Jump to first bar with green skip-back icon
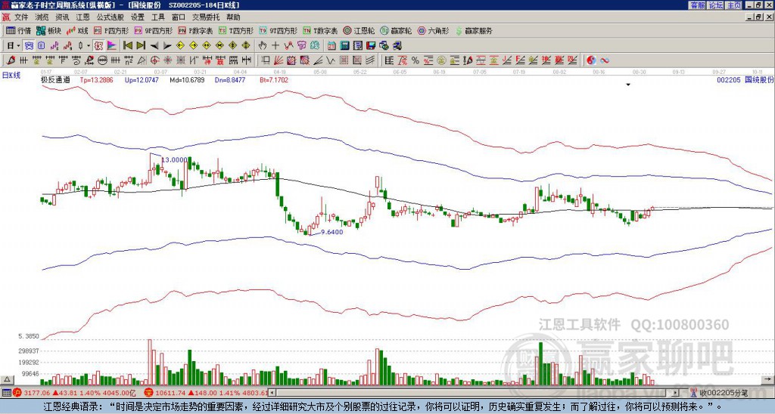Viewport: 775px width, 414px height. (x=127, y=46)
